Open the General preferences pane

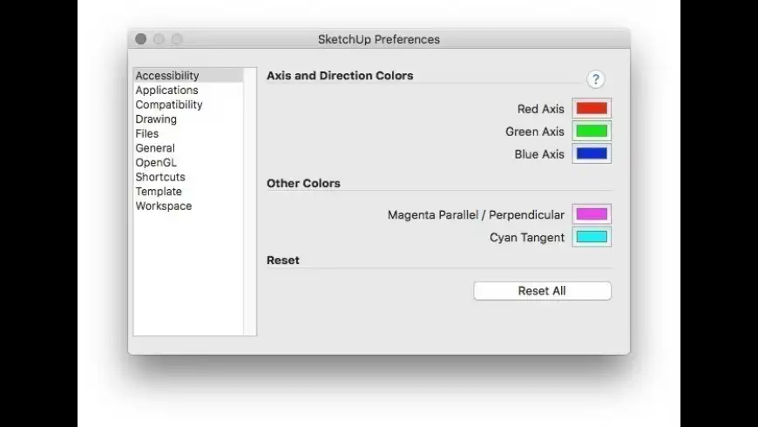click(x=155, y=148)
